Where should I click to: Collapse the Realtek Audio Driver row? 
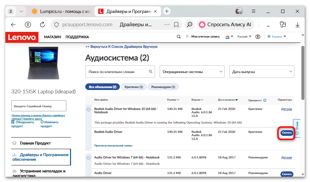[89, 109]
